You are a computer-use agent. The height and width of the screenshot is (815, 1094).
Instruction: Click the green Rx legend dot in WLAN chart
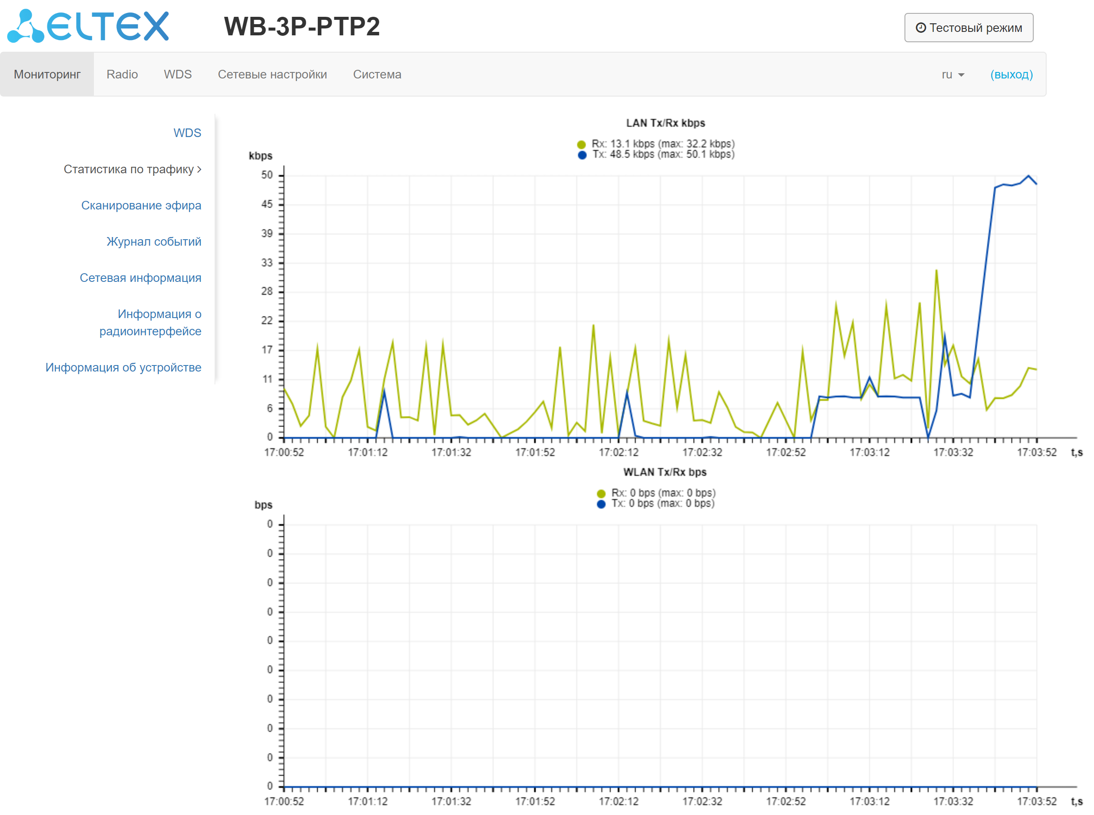coord(600,493)
